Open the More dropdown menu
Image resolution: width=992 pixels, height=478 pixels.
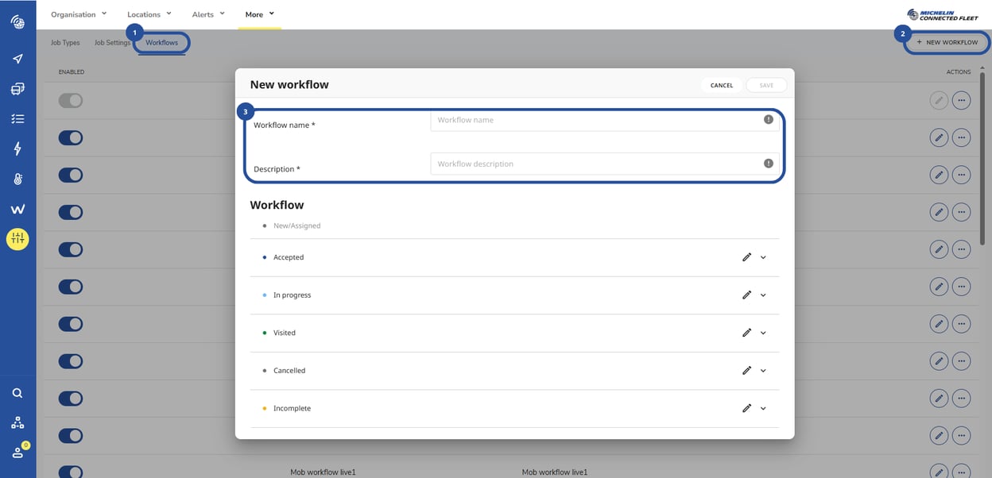point(260,14)
